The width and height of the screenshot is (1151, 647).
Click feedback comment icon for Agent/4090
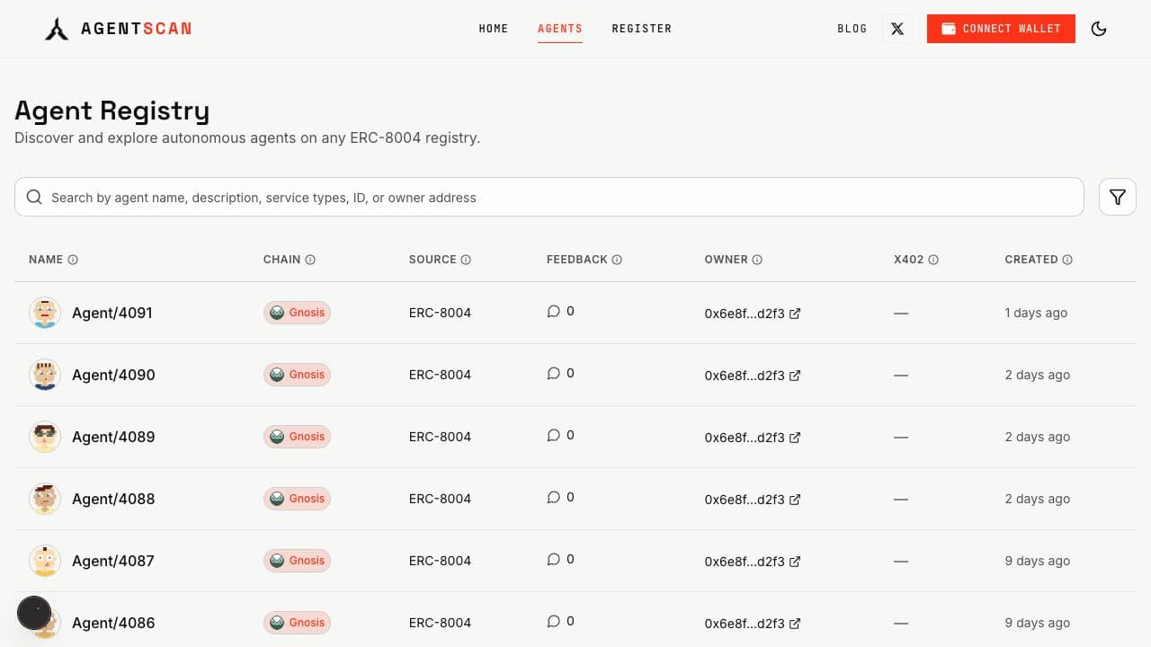coord(553,373)
